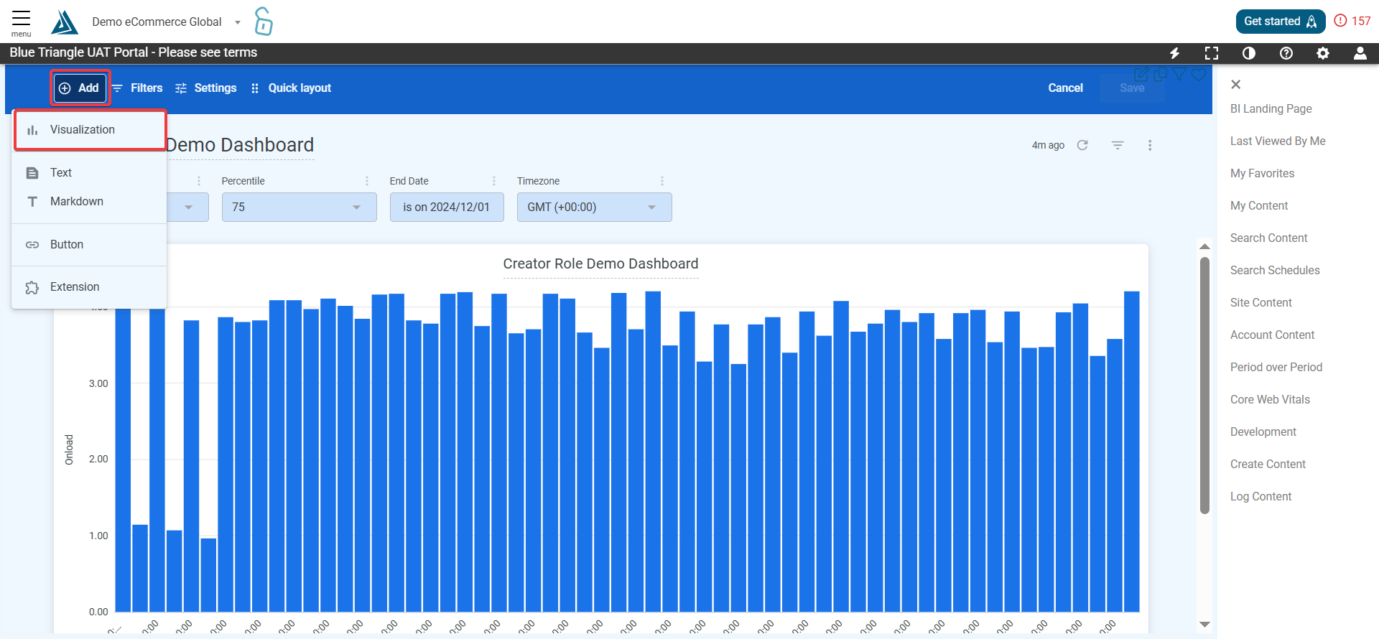Screen dimensions: 1379x639
Task: Select Text from Add menu
Action: click(x=89, y=173)
